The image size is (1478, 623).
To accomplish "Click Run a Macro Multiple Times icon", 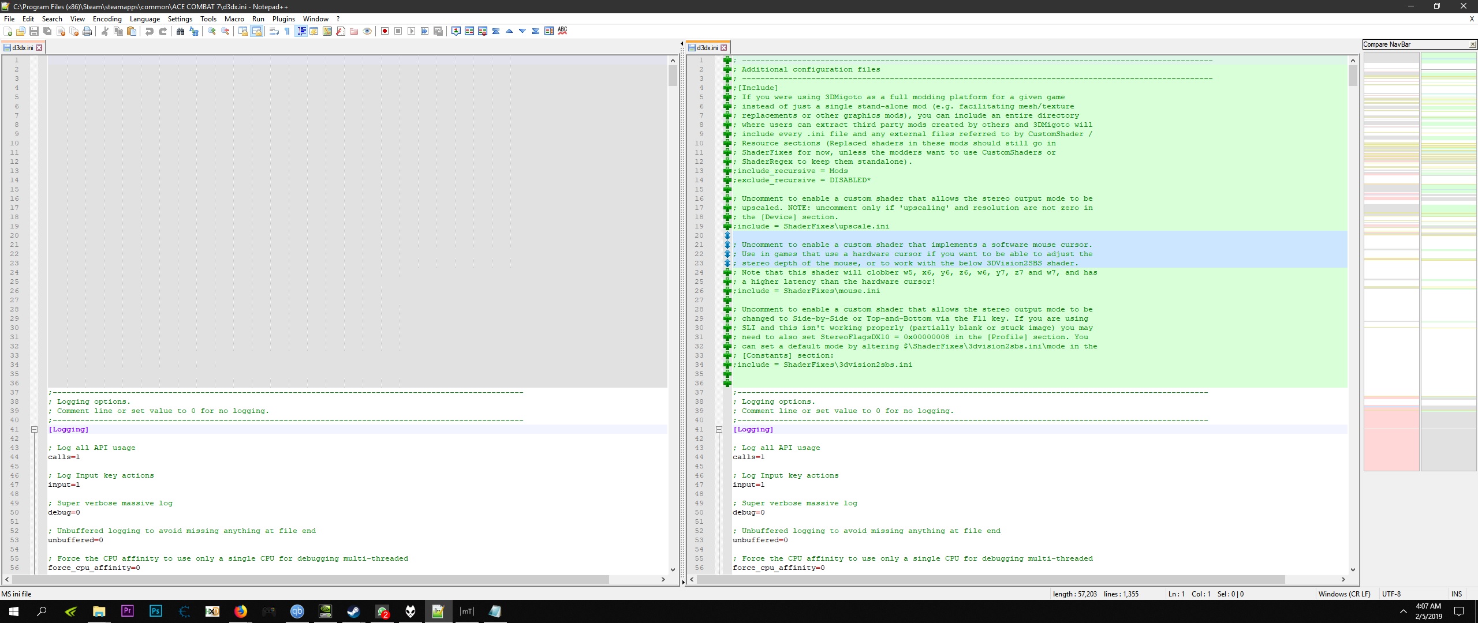I will (x=424, y=31).
